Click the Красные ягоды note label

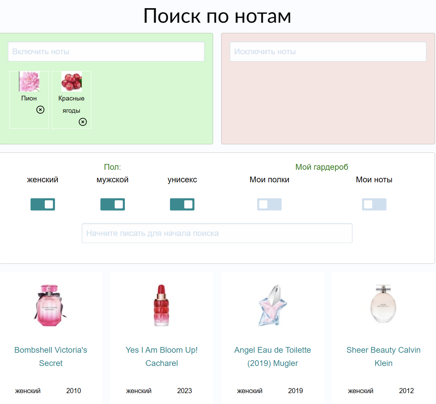(x=72, y=105)
